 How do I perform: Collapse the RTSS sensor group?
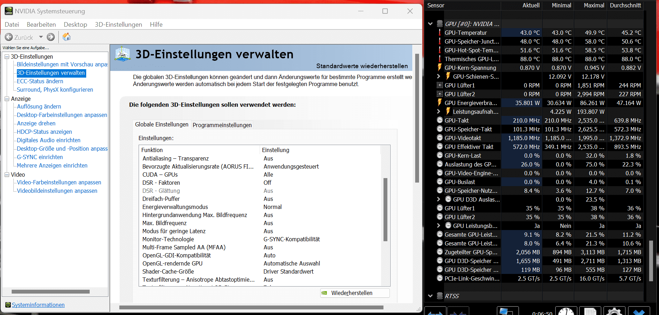pyautogui.click(x=430, y=296)
